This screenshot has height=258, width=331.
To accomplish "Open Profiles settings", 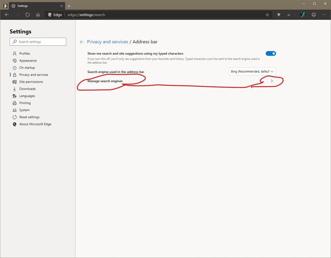I will tap(25, 54).
